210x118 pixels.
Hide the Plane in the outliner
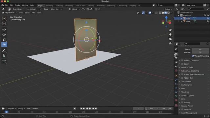click(208, 21)
